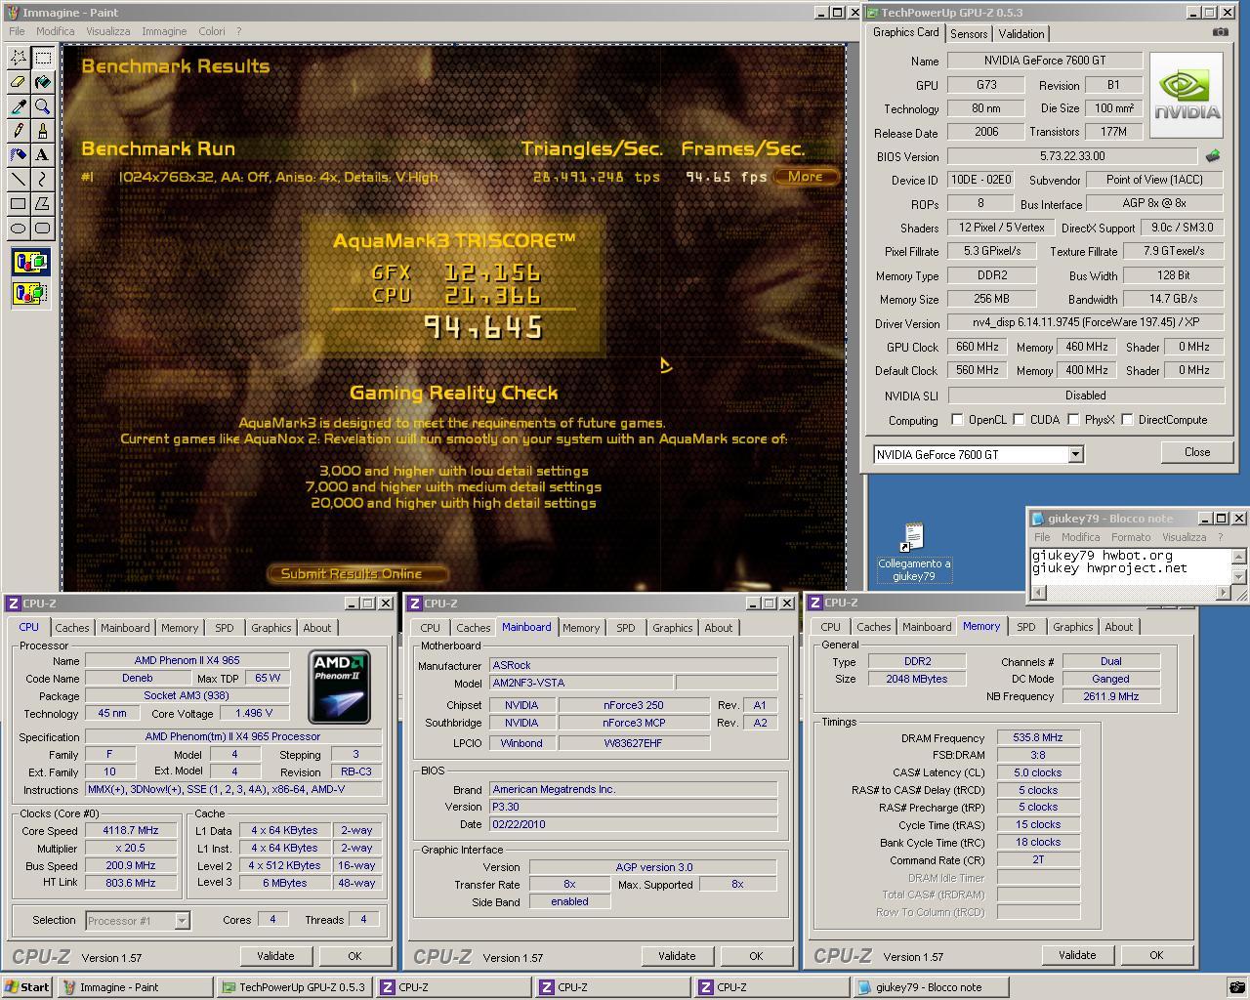
Task: Open SPD tab in the Mainboard CPU-Z window
Action: pyautogui.click(x=625, y=628)
